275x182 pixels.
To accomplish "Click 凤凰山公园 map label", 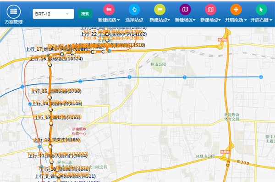I will coord(205,156).
